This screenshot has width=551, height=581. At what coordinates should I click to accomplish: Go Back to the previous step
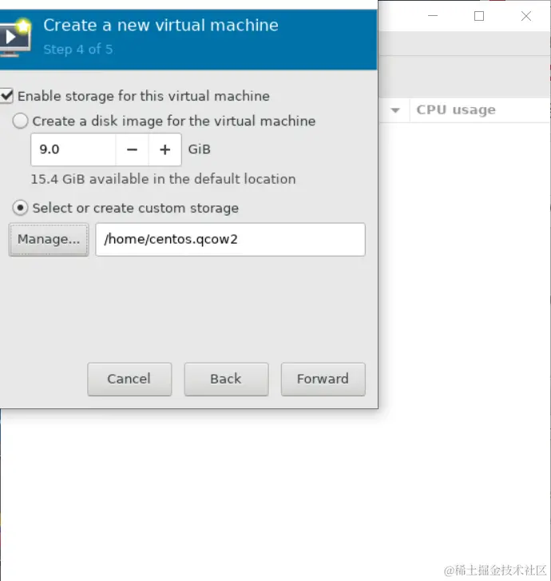[226, 379]
